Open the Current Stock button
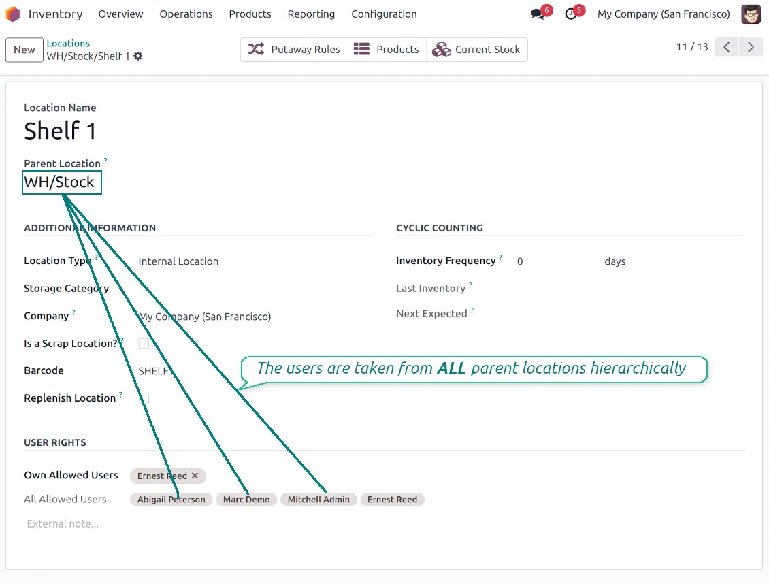The image size is (769, 584). pyautogui.click(x=476, y=50)
